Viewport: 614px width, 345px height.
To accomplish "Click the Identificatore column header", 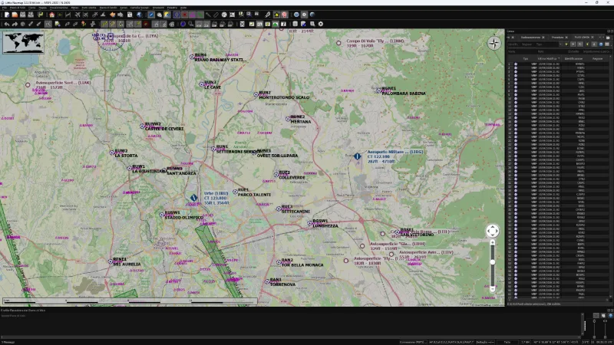I will click(573, 59).
